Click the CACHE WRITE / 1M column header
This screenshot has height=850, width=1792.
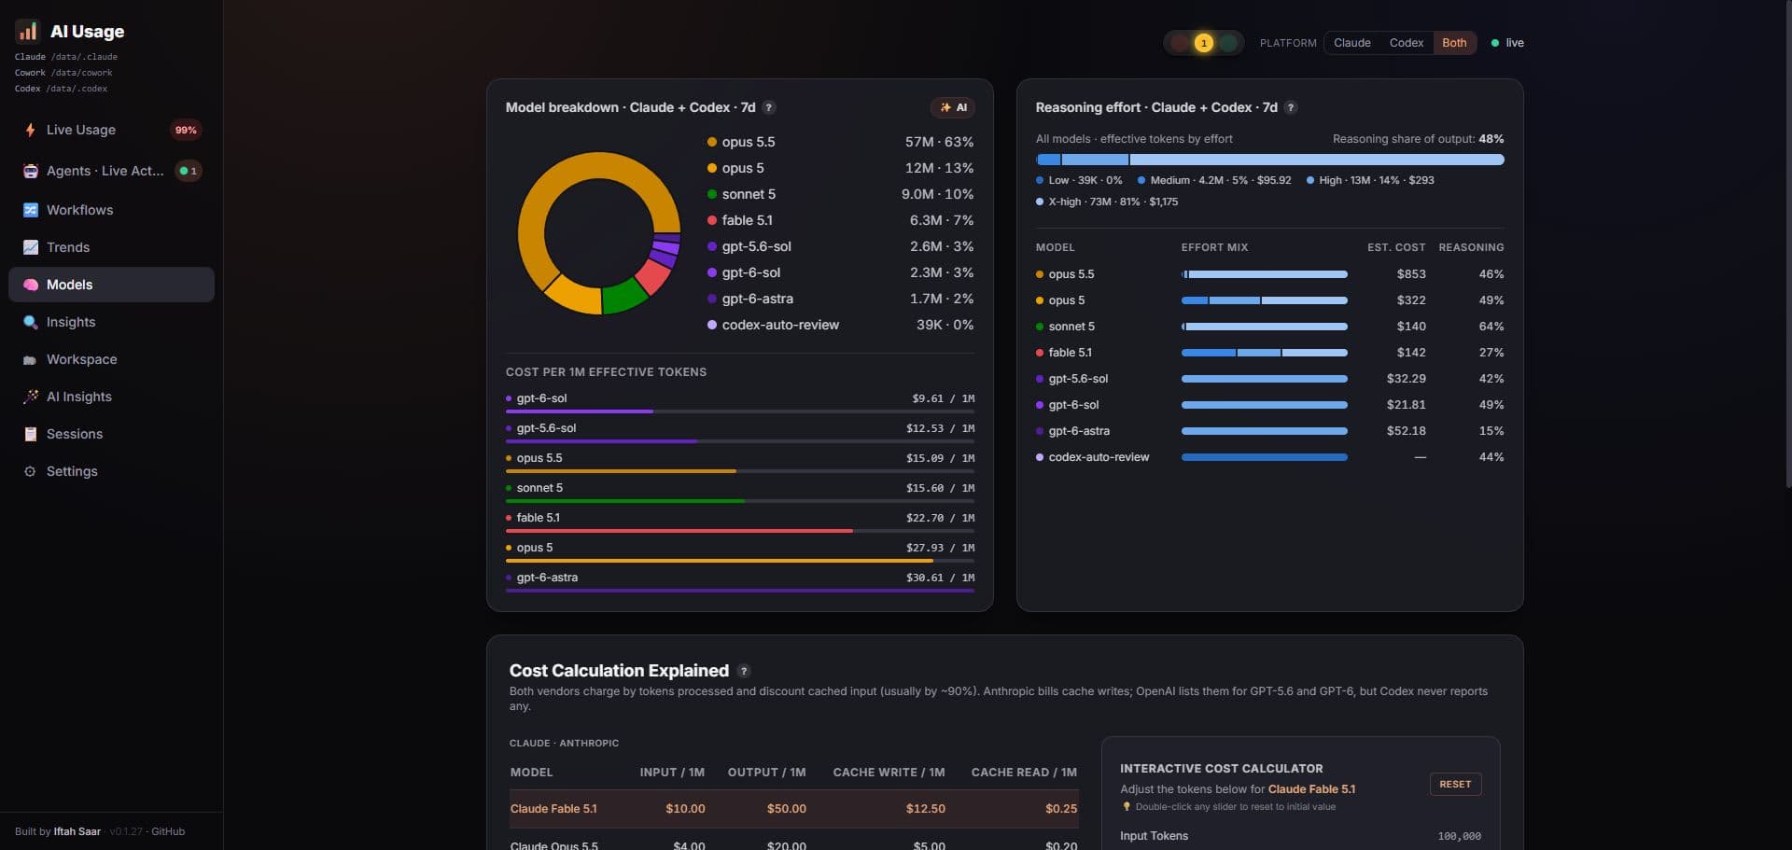[x=889, y=773]
